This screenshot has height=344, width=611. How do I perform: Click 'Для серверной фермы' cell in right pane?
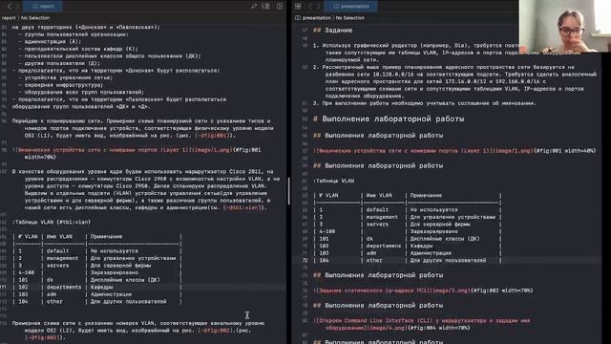(x=440, y=225)
